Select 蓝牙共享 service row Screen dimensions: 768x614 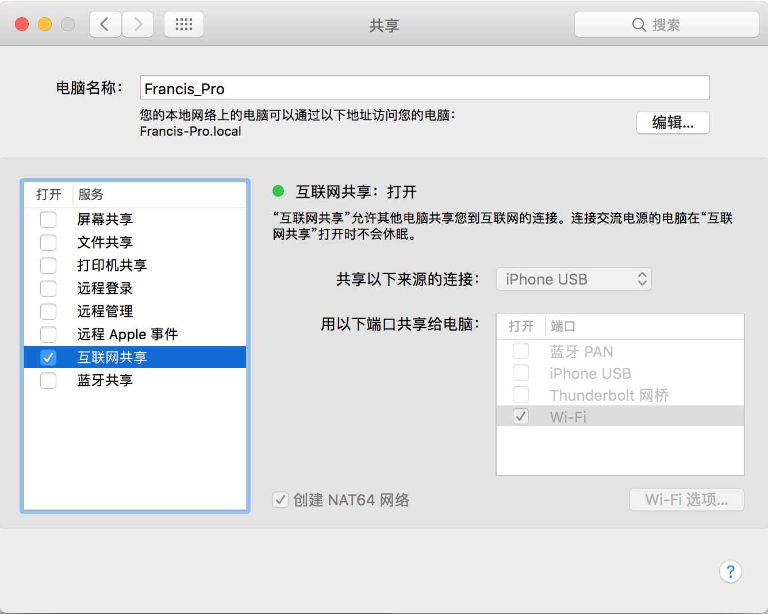coord(135,380)
